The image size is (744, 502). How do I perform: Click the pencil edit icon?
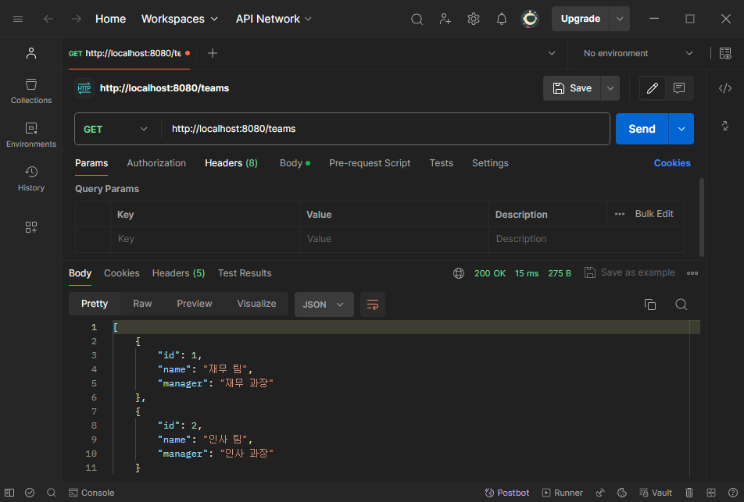point(653,88)
